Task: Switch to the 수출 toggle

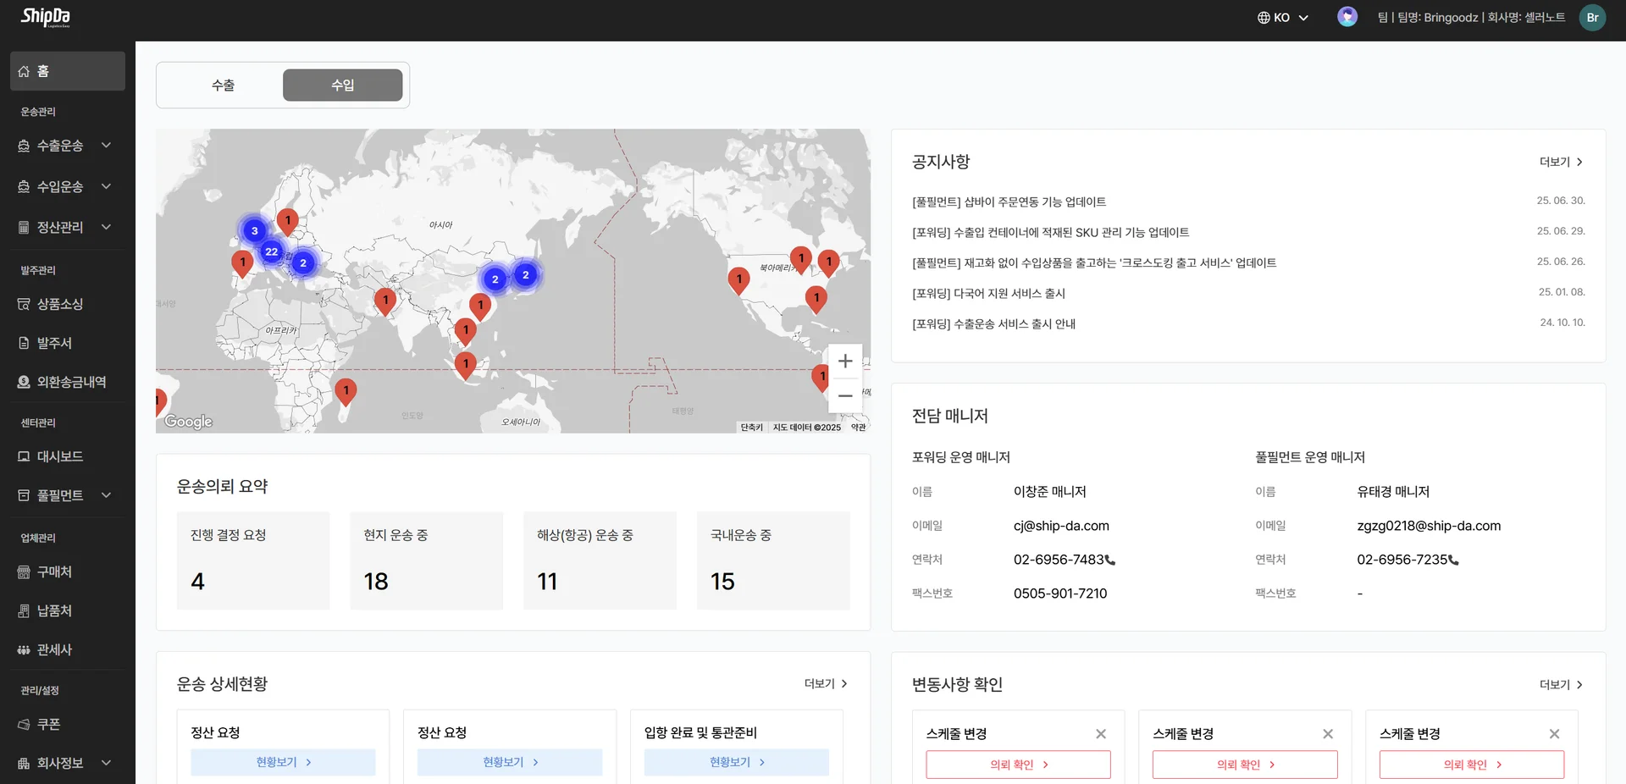Action: pyautogui.click(x=223, y=86)
